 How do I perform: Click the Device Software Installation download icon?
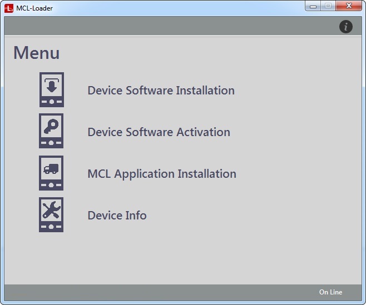pos(52,90)
